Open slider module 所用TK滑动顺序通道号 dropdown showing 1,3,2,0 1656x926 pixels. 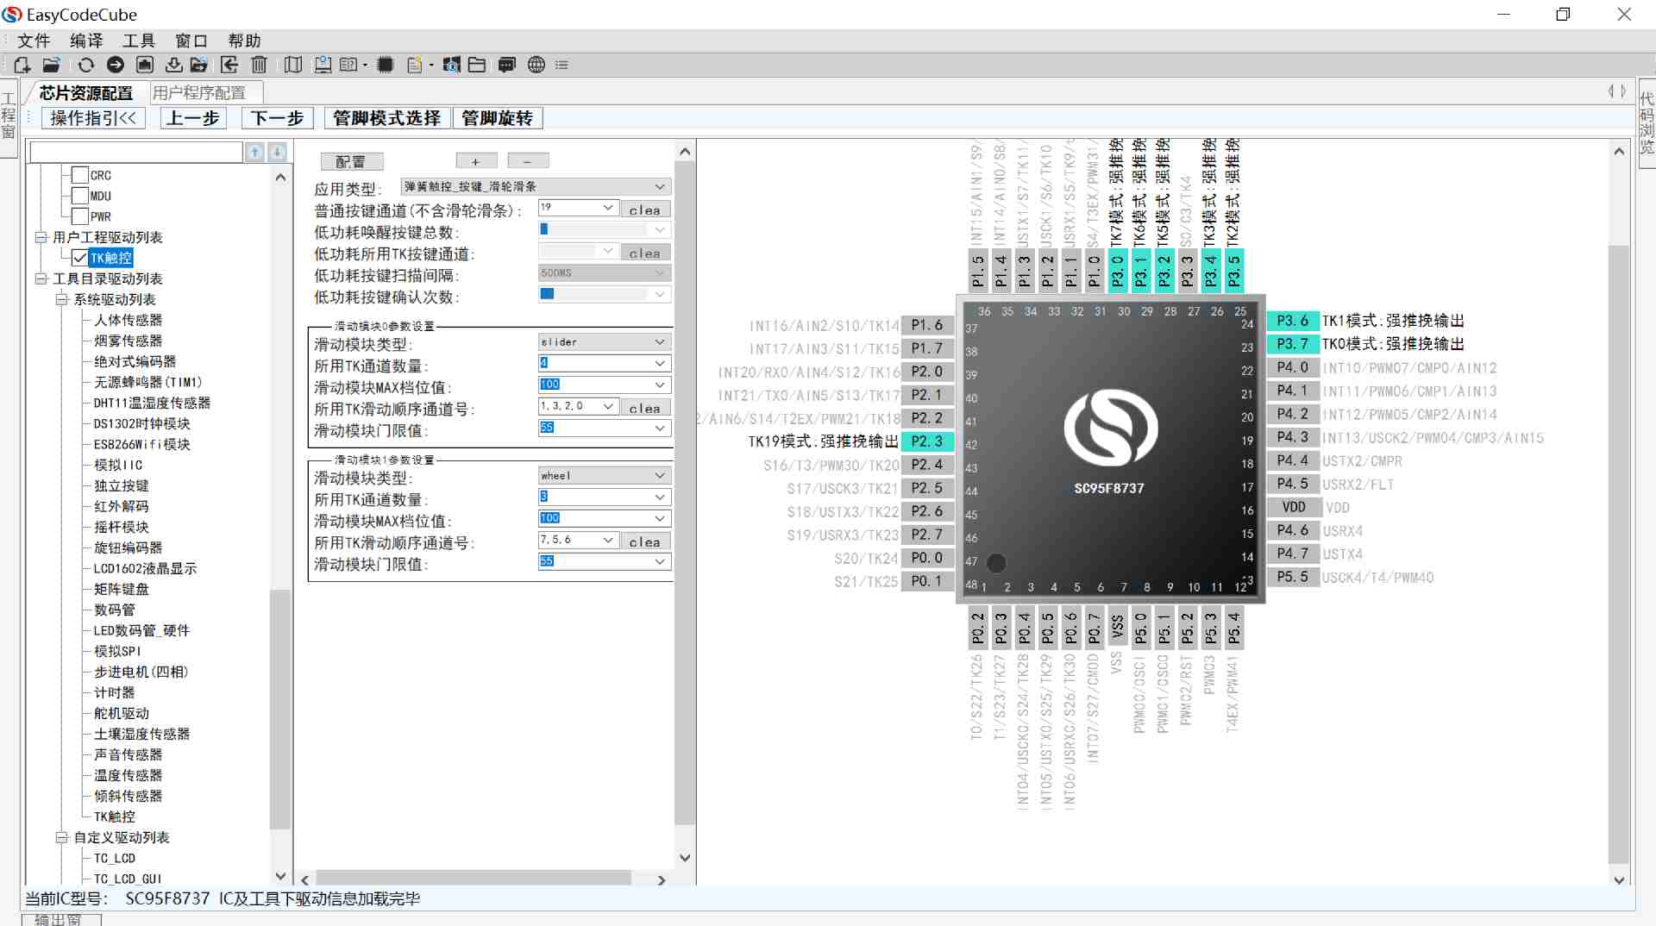click(577, 406)
